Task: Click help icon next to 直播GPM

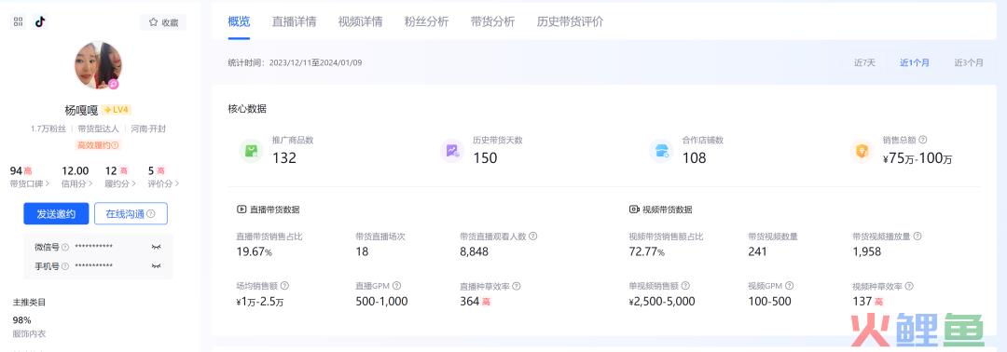Action: (x=397, y=286)
